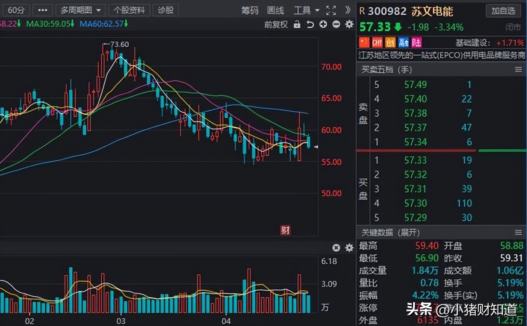The image size is (527, 326).
Task: Zoom out using the minus icon
Action: pyautogui.click(x=336, y=25)
